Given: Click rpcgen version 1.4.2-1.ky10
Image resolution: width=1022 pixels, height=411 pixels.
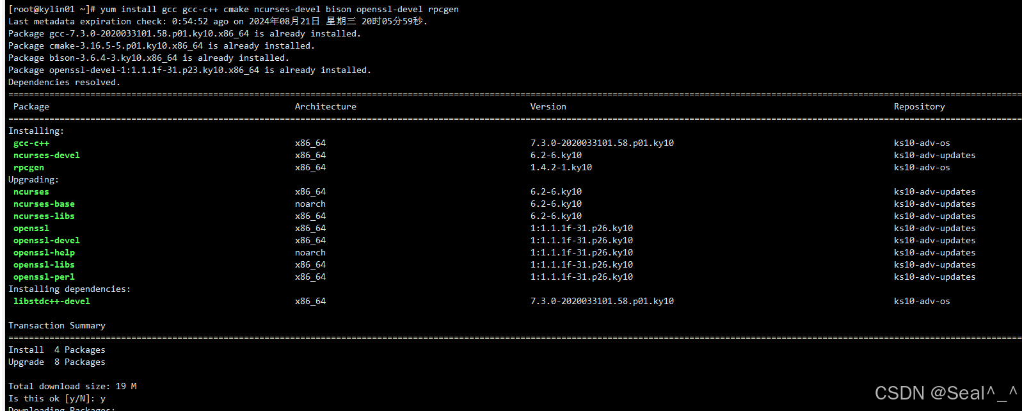Looking at the screenshot, I should click(x=561, y=168).
